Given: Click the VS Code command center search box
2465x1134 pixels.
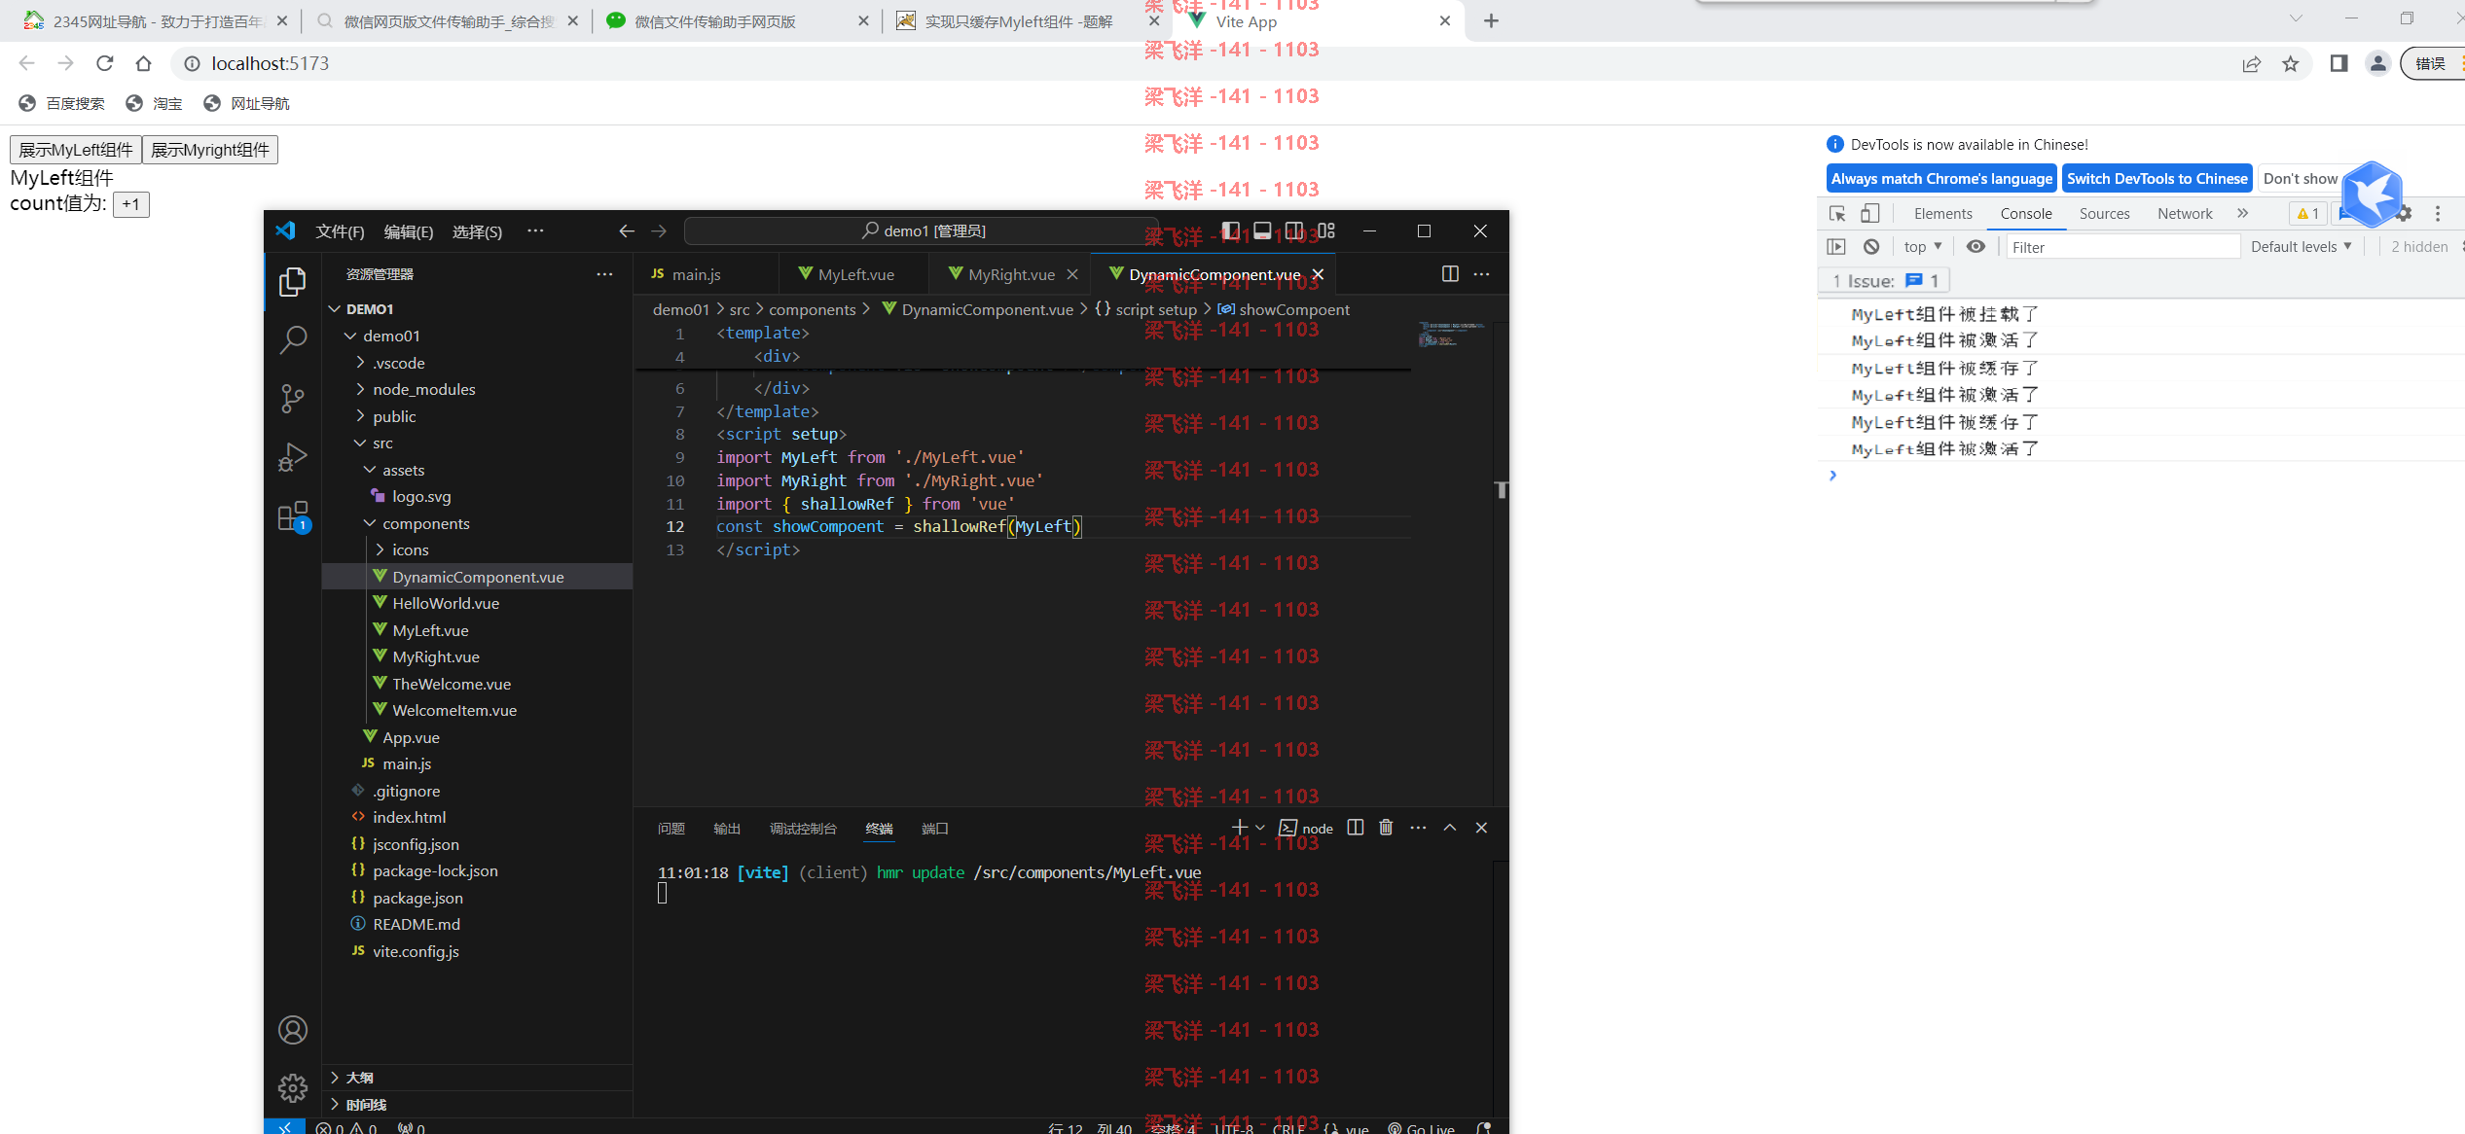Looking at the screenshot, I should coord(923,230).
